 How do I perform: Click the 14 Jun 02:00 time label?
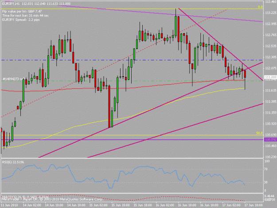[32, 205]
